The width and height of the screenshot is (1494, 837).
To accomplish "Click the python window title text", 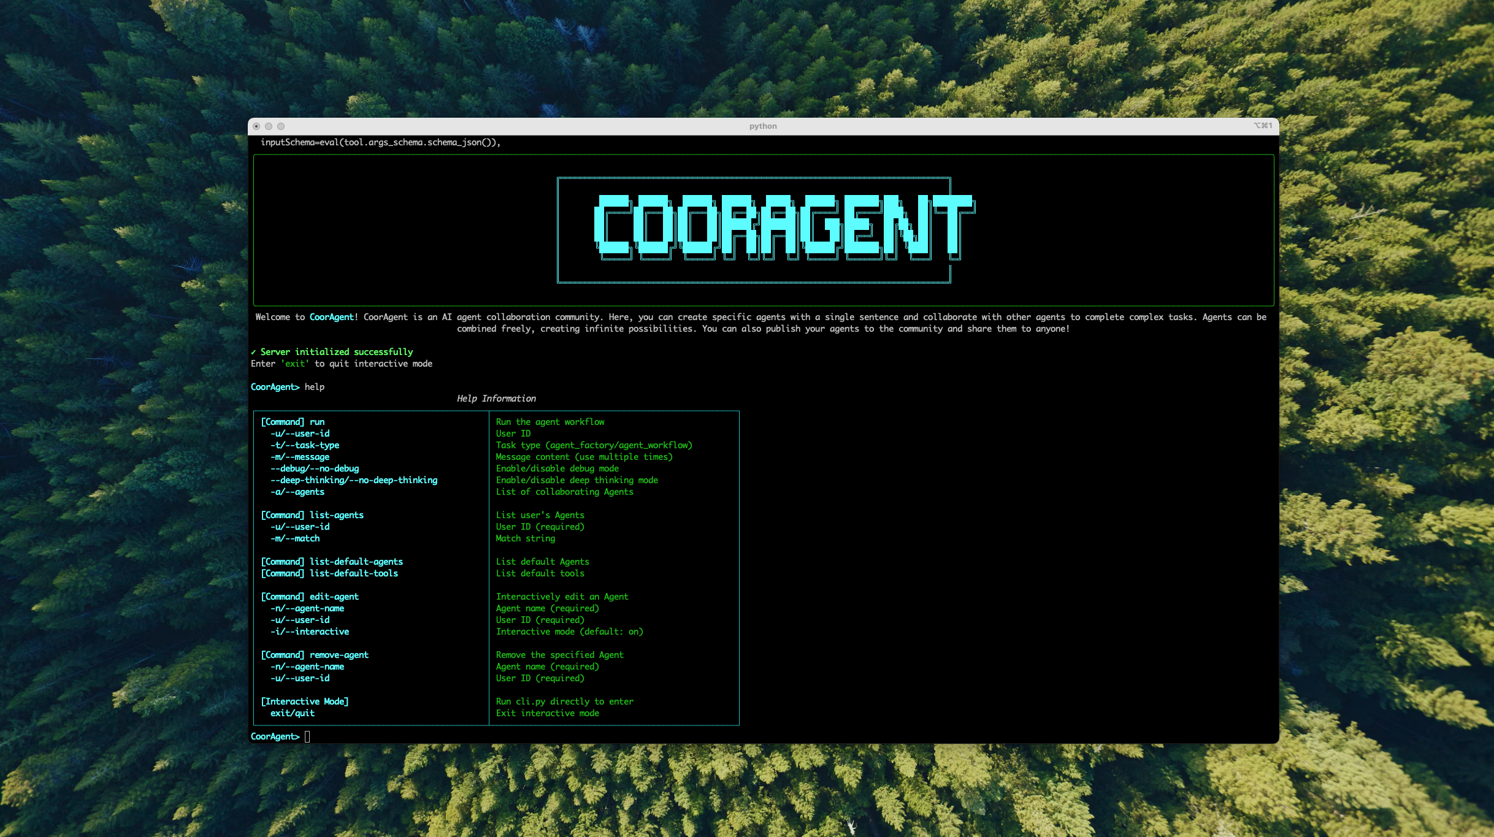I will click(x=762, y=126).
